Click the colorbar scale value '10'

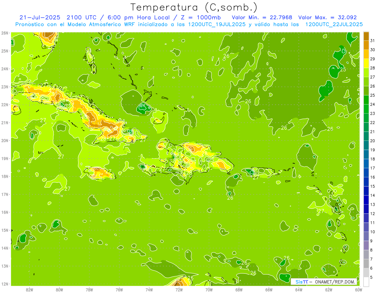pos(373,232)
